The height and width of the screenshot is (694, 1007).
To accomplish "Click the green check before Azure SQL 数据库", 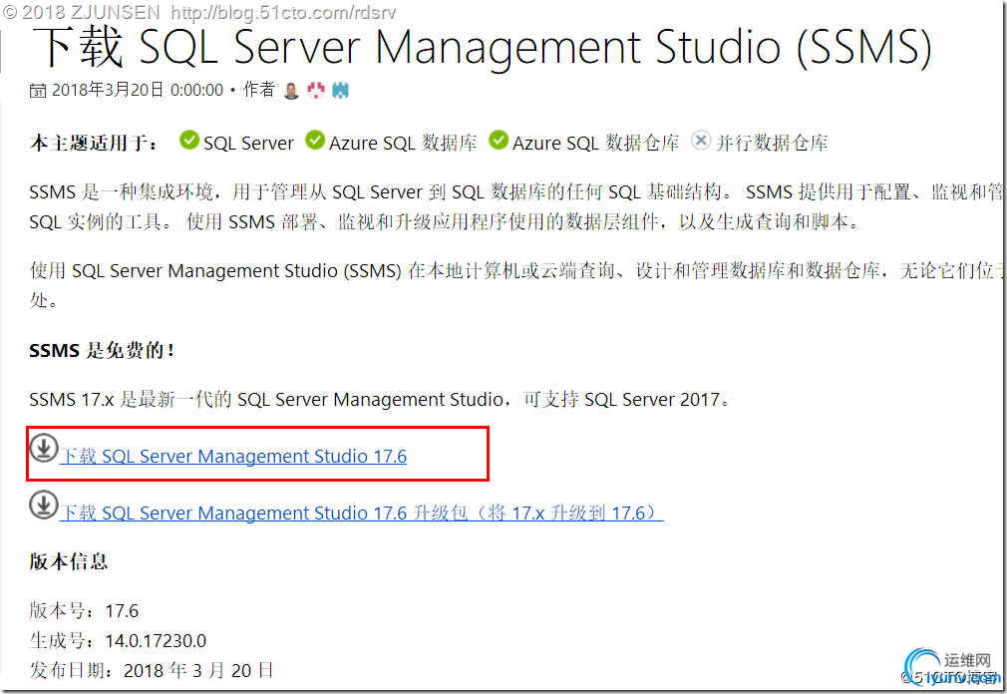I will coord(315,140).
